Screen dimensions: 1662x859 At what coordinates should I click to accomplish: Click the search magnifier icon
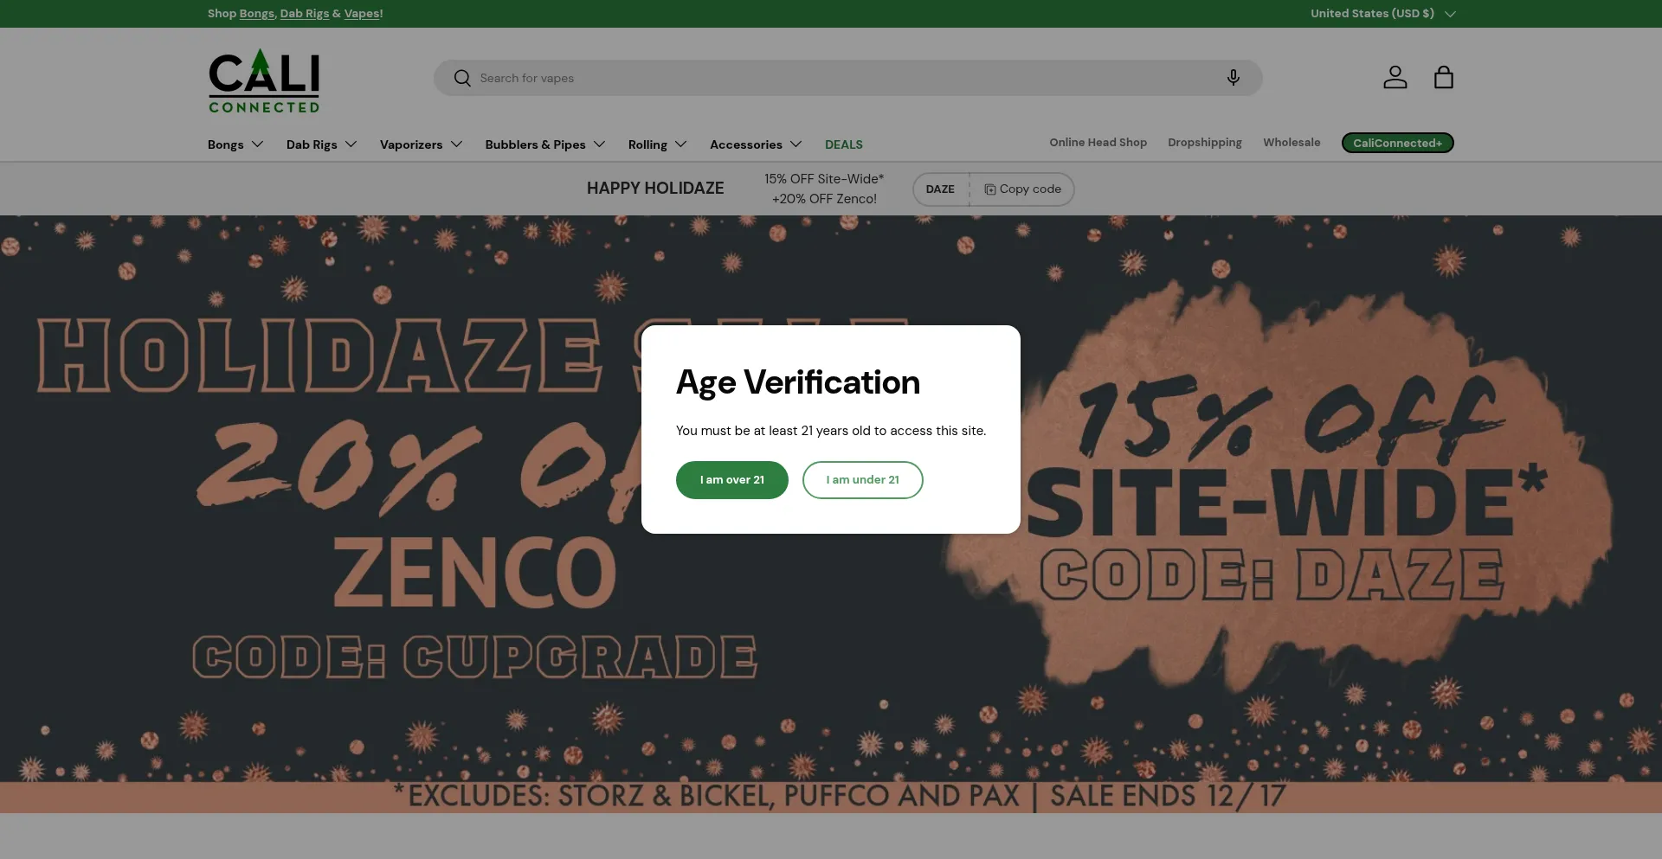click(x=462, y=78)
